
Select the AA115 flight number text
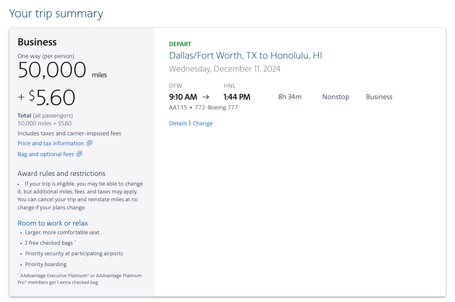click(178, 107)
